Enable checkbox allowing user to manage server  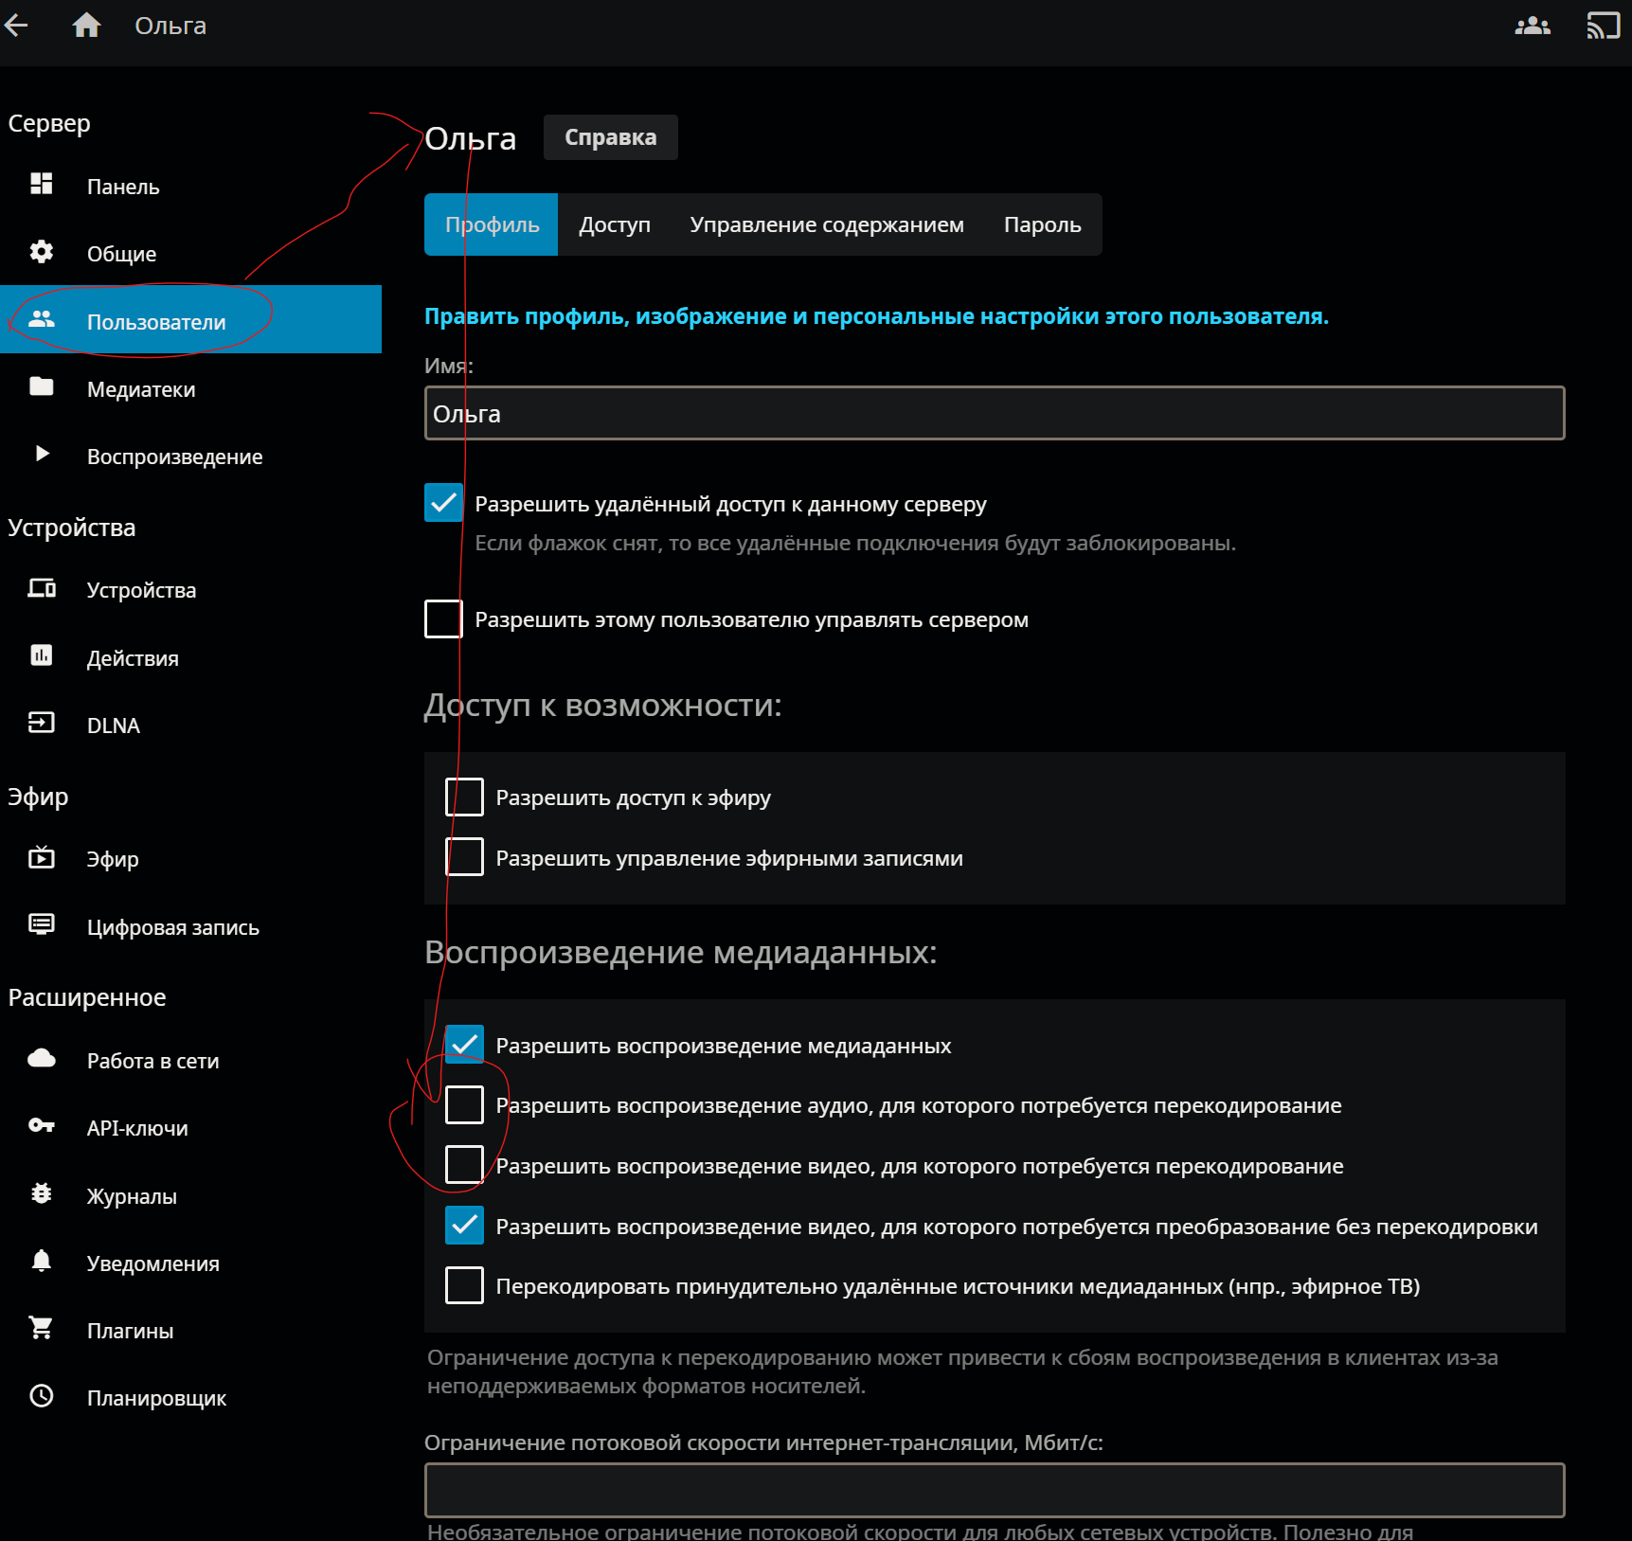pos(443,619)
